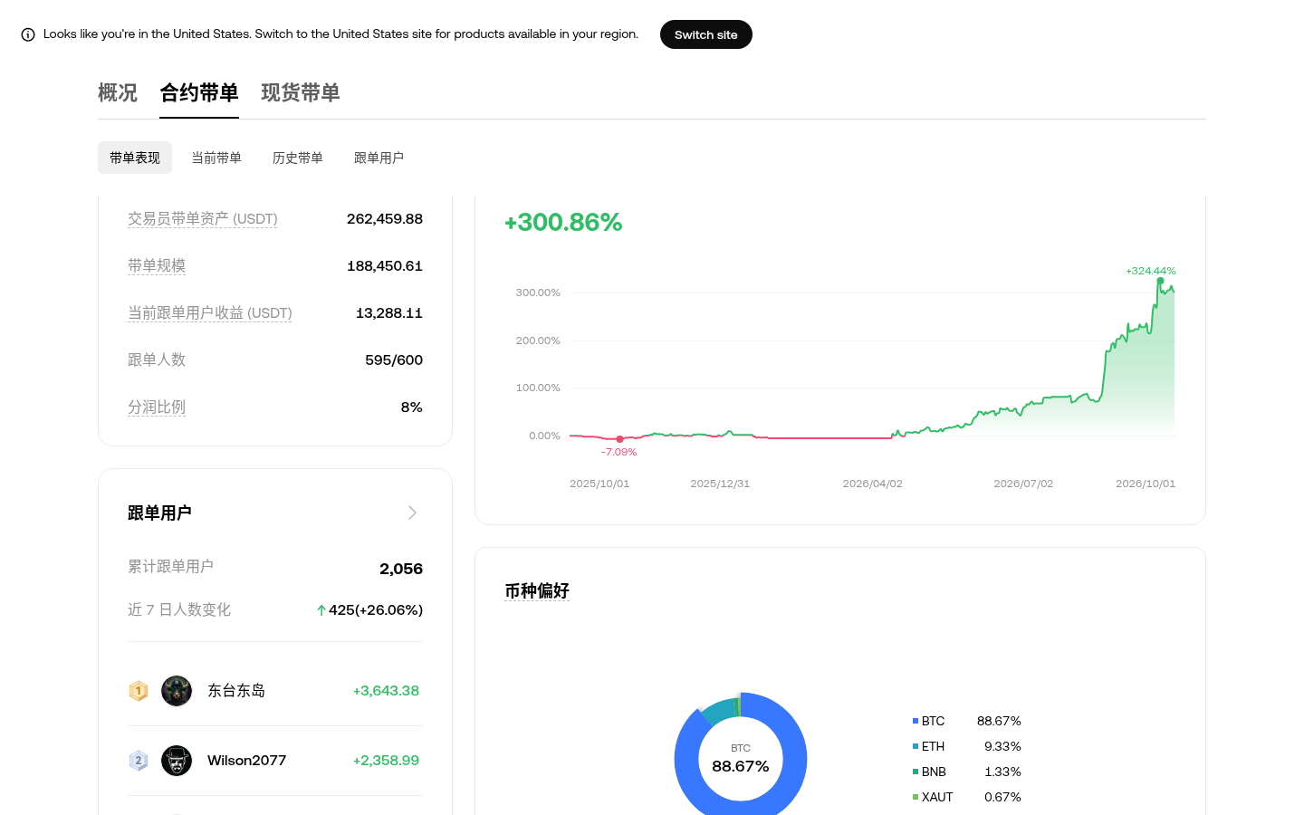
Task: Click the 595/600 follower count
Action: click(x=394, y=360)
